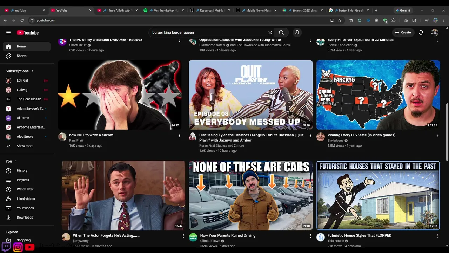This screenshot has width=449, height=253.
Task: Open Top Gear Classic channel
Action: 27,99
